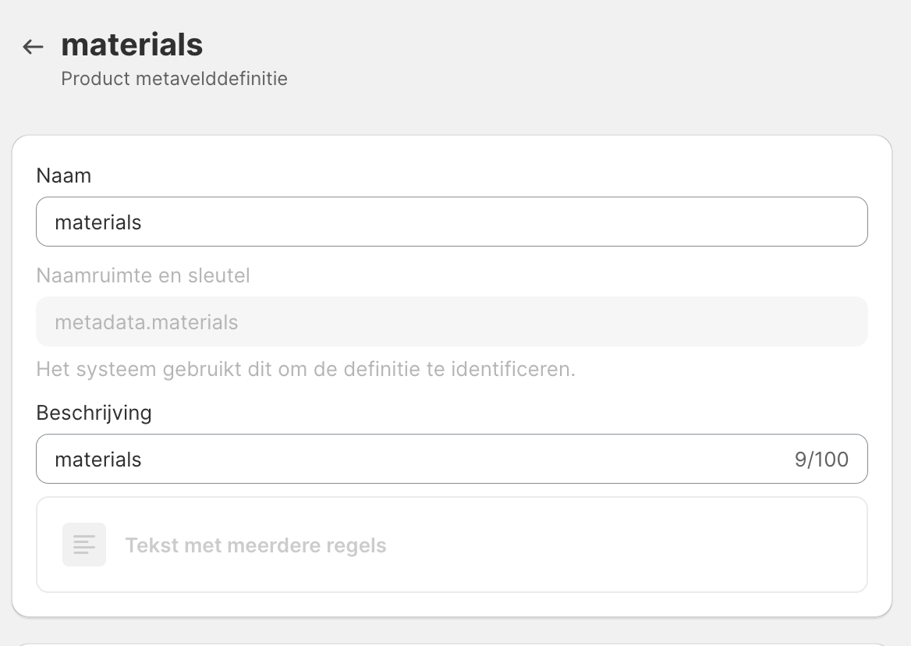Click the 9/100 character counter
This screenshot has width=911, height=646.
[x=821, y=460]
